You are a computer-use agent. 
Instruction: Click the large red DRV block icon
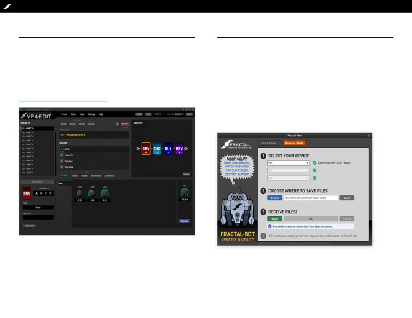pos(27,194)
